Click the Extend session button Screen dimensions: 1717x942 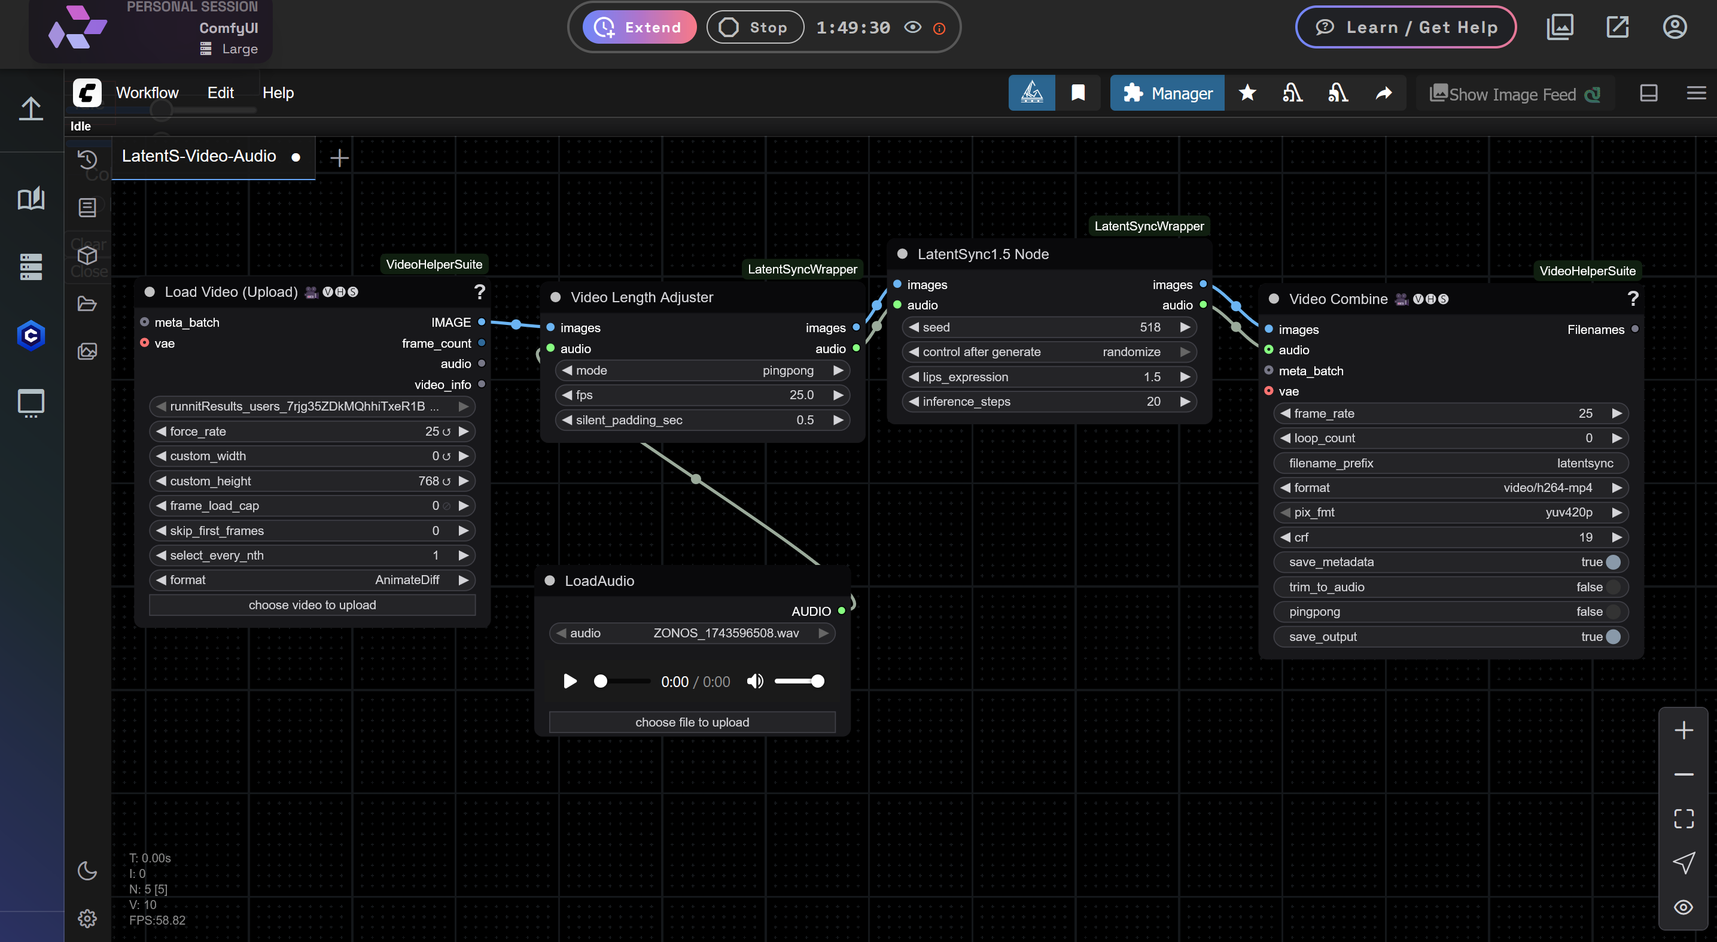click(638, 28)
